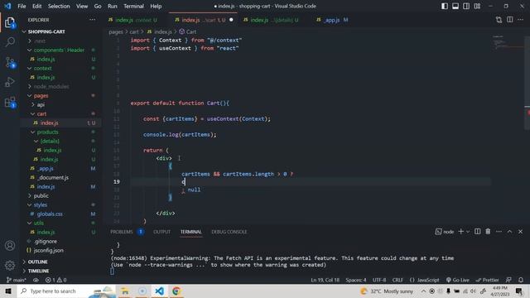Screen dimensions: 530x298
Task: Expand the TIMELINE section
Action: point(38,271)
